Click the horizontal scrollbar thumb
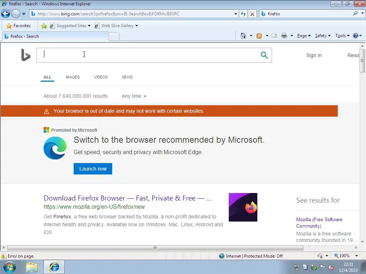 155,248
